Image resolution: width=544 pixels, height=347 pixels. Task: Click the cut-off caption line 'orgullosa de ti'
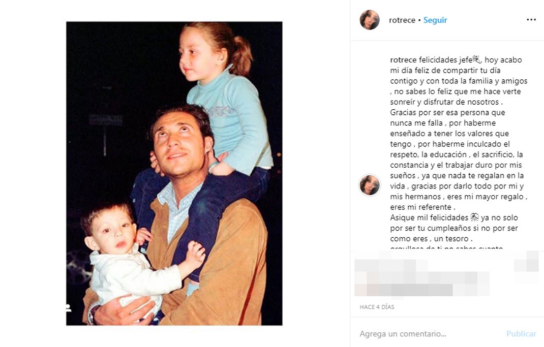[x=446, y=248]
